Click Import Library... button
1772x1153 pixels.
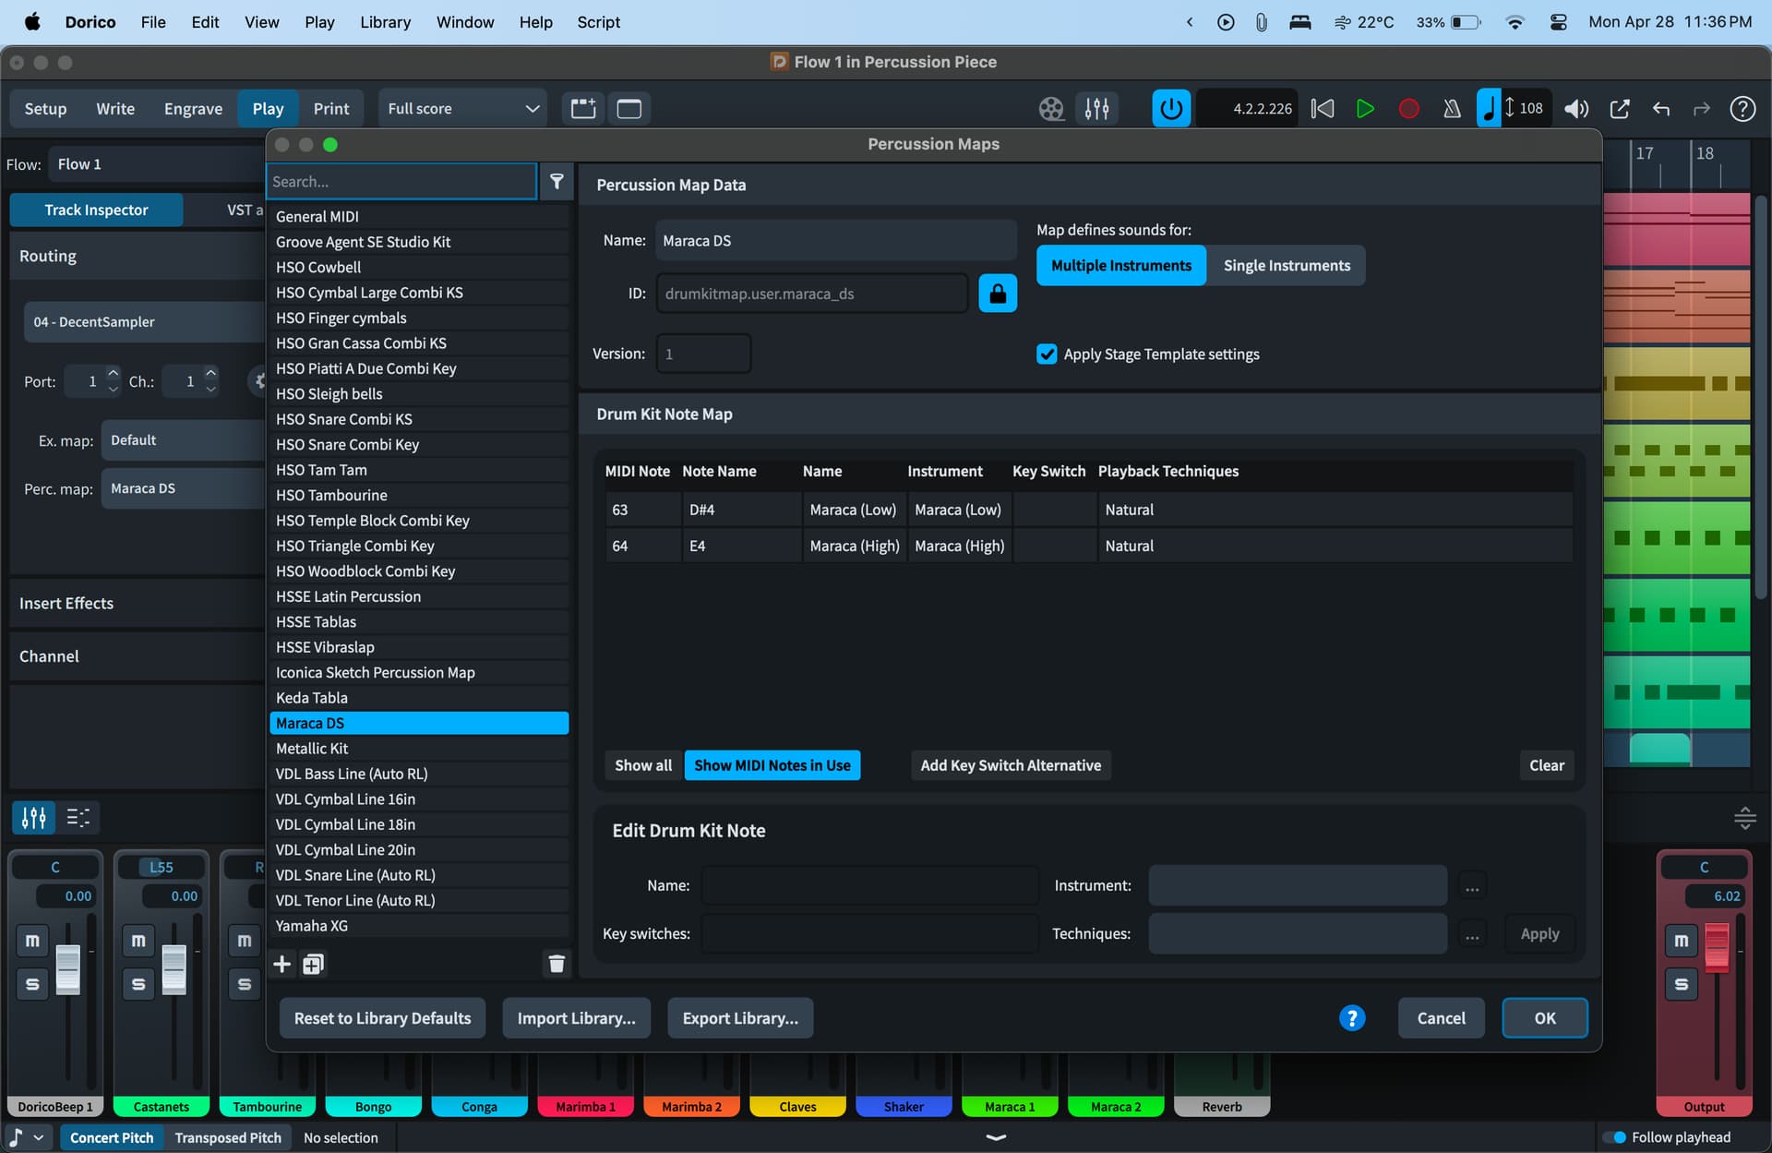pos(576,1018)
